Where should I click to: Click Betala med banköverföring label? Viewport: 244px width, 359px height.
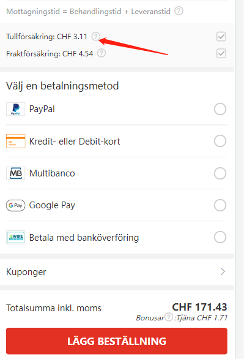pos(84,238)
